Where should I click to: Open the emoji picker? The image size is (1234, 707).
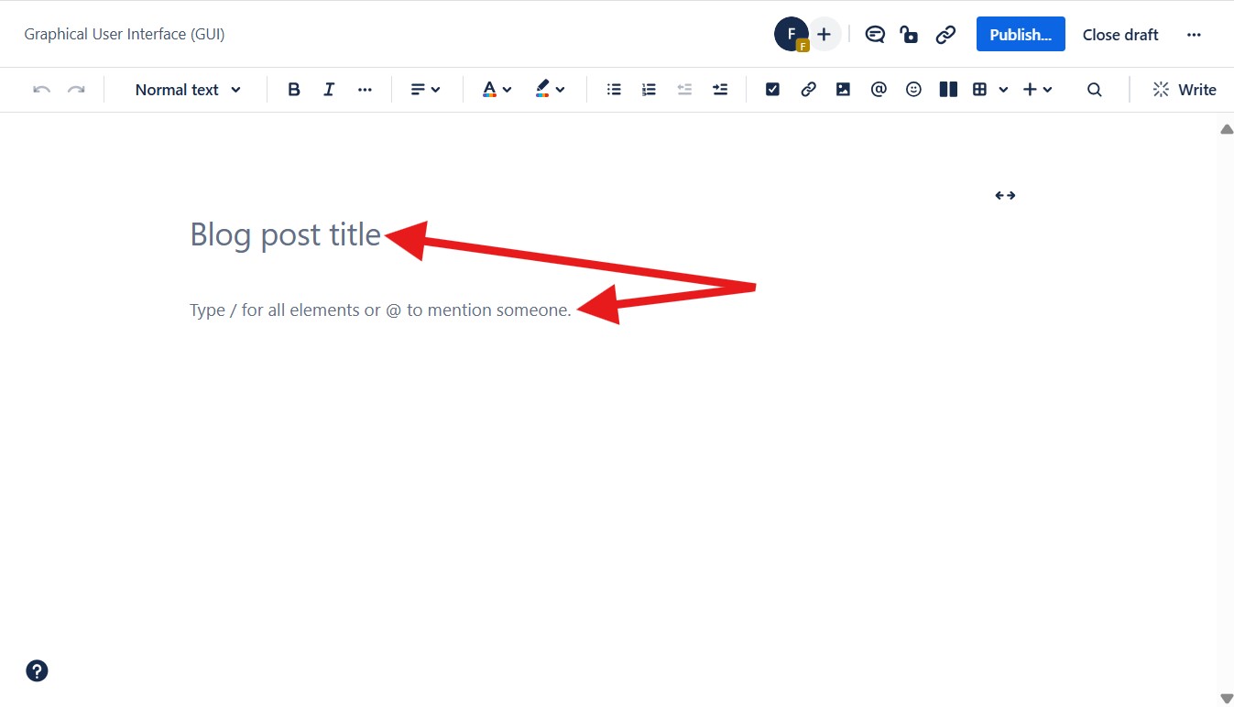click(913, 90)
